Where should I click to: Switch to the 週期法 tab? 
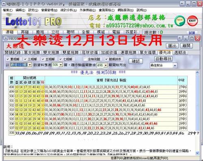[180, 53]
